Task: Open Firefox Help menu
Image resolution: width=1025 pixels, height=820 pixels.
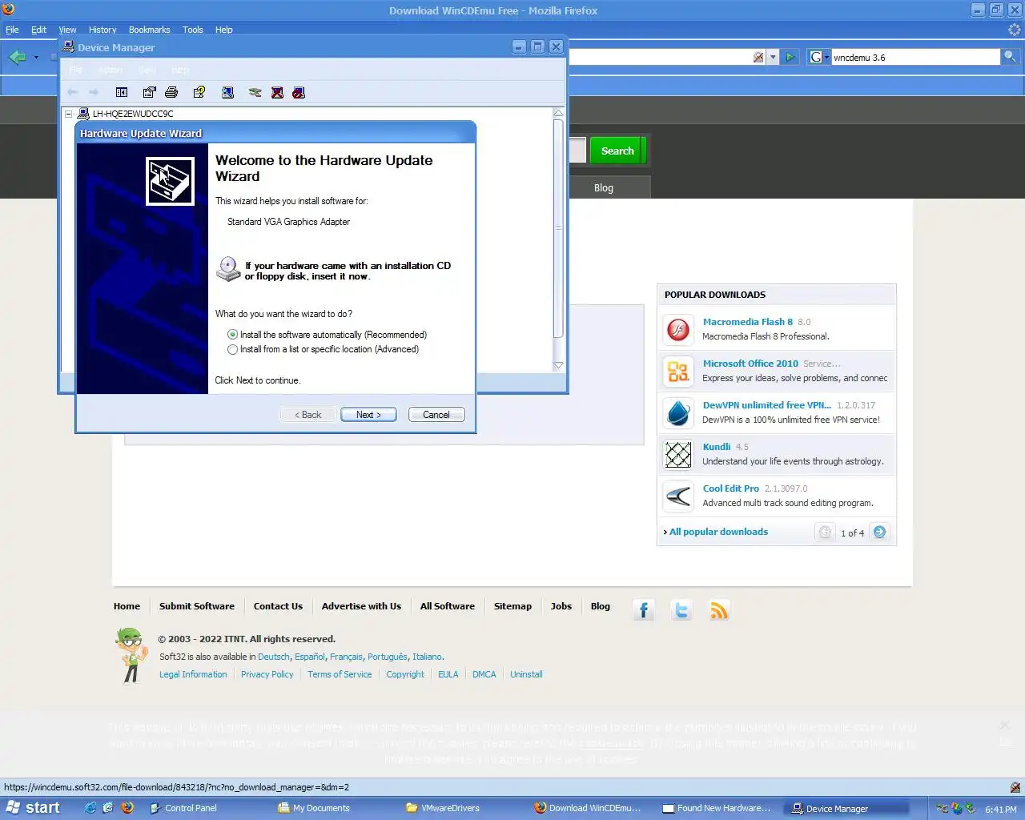Action: point(224,30)
